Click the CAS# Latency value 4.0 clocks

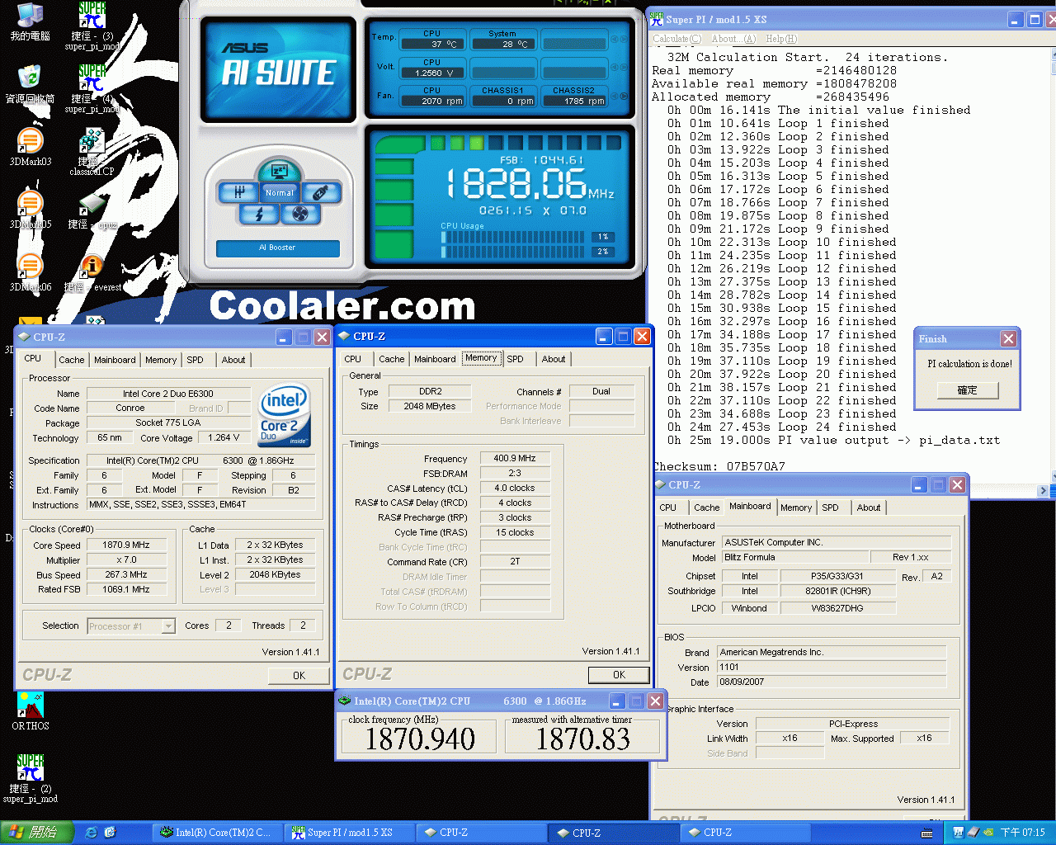point(515,488)
